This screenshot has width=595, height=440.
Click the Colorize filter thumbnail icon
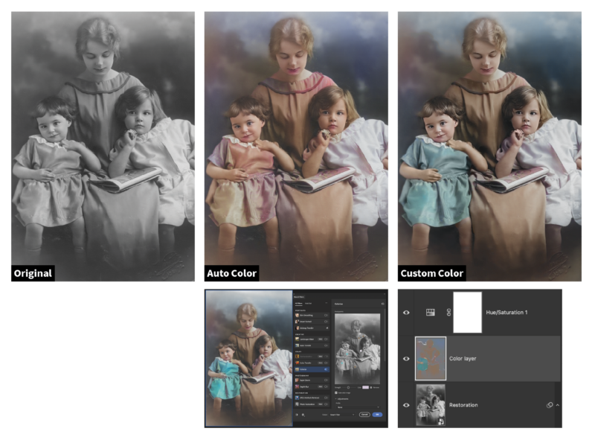[297, 369]
